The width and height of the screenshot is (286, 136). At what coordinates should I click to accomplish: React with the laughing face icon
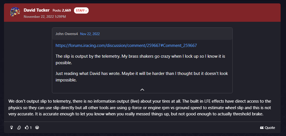37,128
